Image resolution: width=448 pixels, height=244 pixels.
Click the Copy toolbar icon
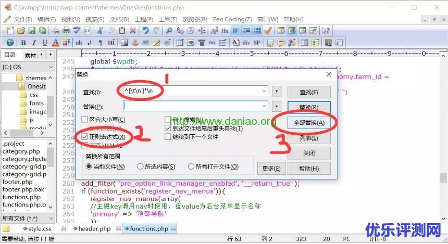[111, 31]
